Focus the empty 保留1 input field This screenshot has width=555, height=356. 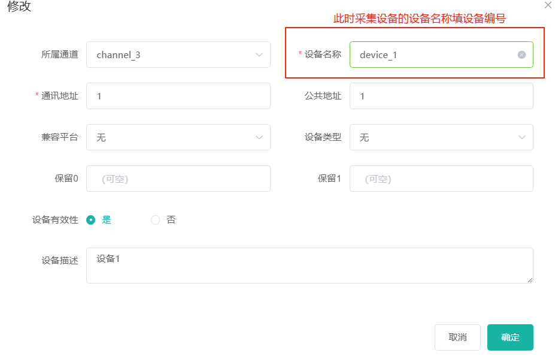441,179
